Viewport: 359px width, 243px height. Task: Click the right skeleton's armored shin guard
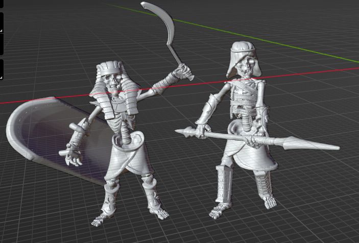tap(224, 185)
